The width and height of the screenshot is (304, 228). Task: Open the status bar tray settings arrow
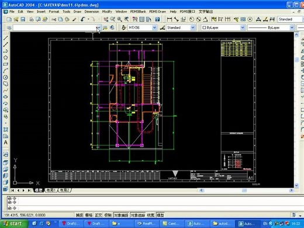[300, 215]
